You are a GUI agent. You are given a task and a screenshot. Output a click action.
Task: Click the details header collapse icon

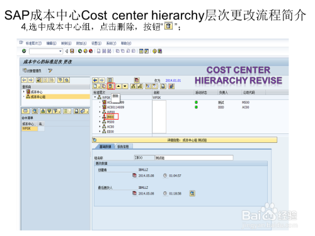tap(94, 140)
